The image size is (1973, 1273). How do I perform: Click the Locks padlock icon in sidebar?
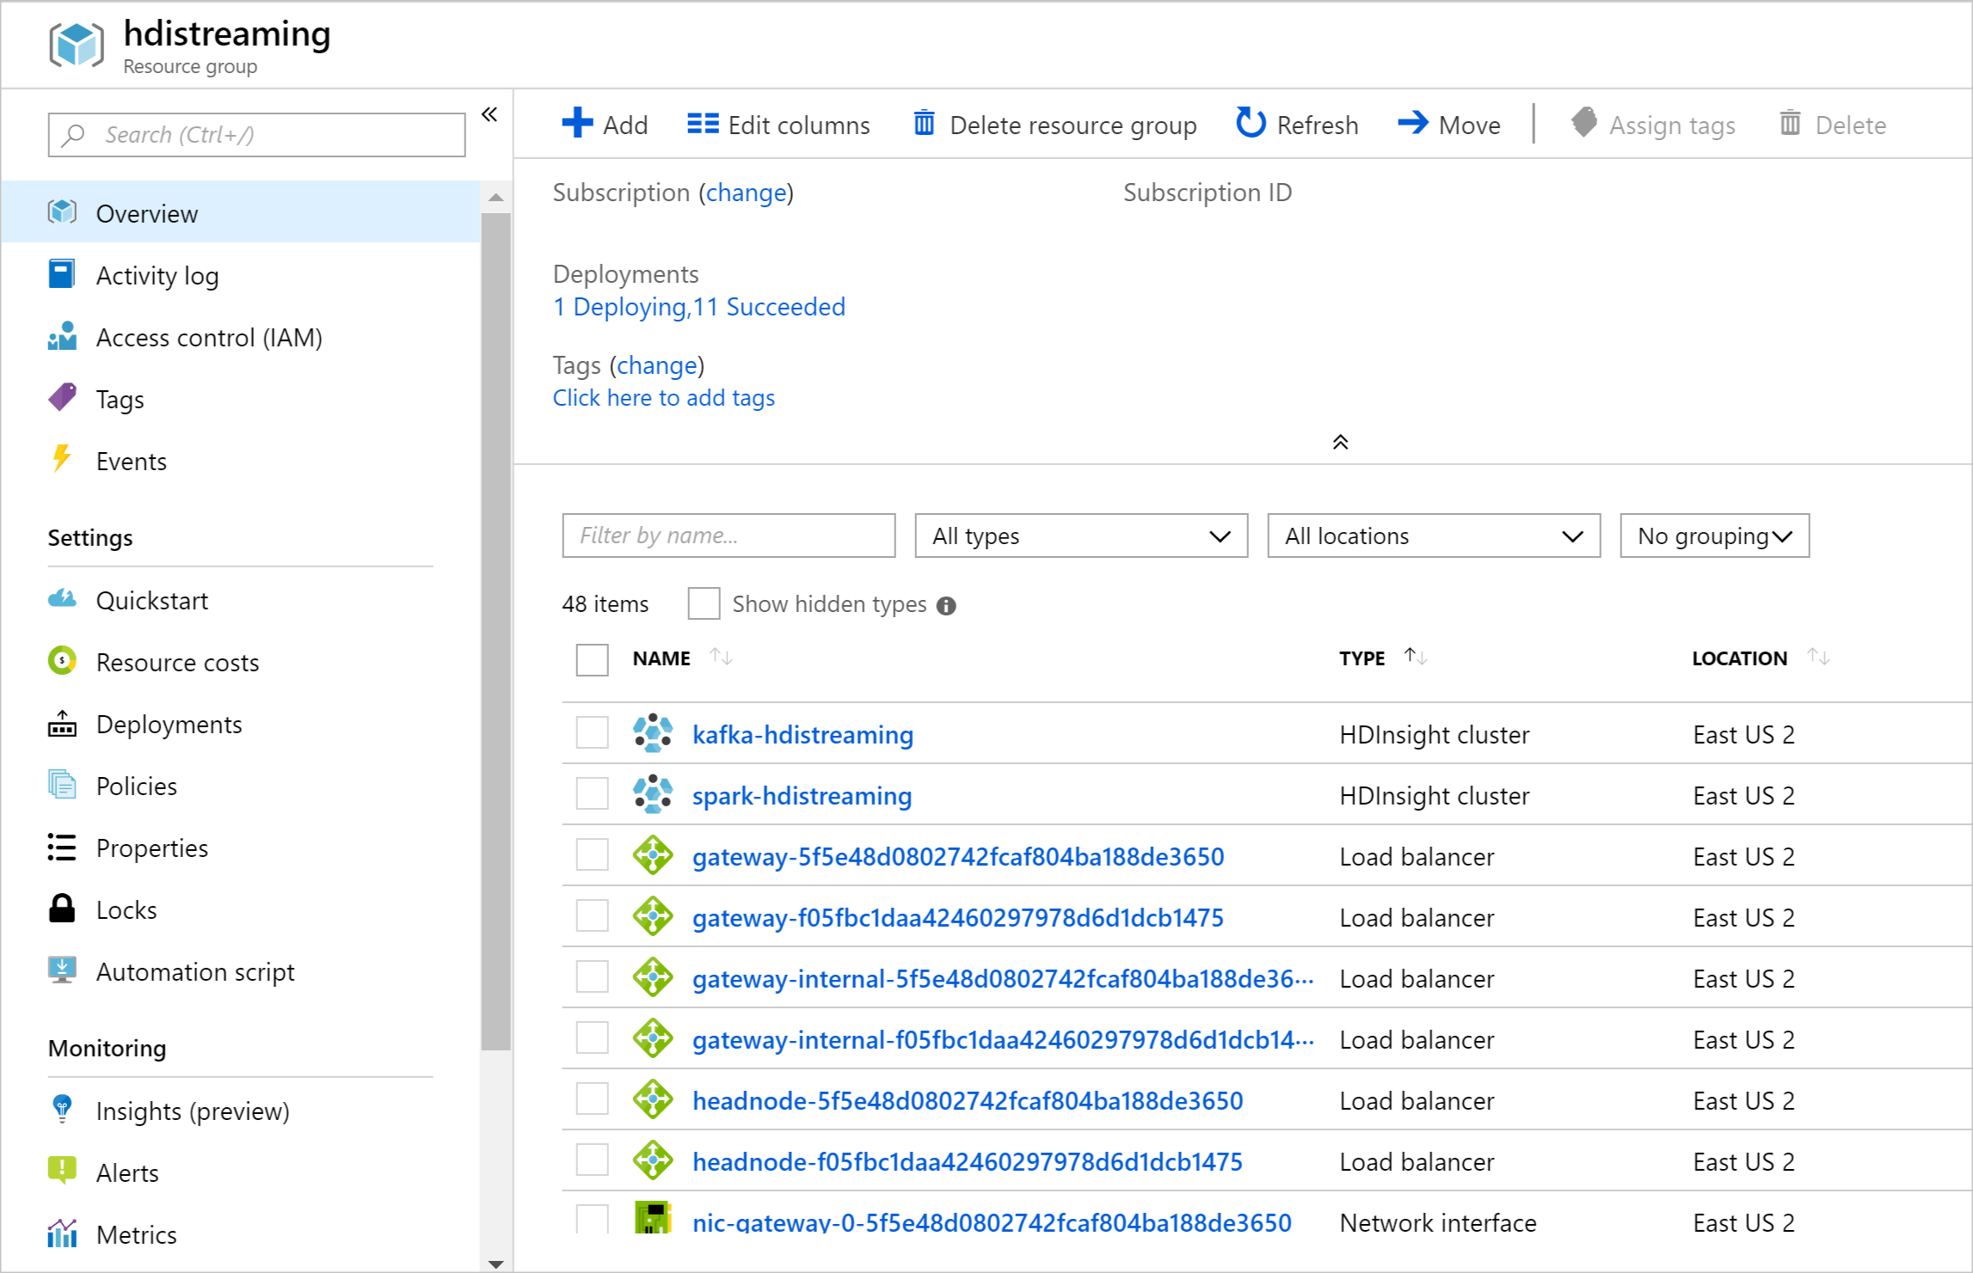[62, 909]
